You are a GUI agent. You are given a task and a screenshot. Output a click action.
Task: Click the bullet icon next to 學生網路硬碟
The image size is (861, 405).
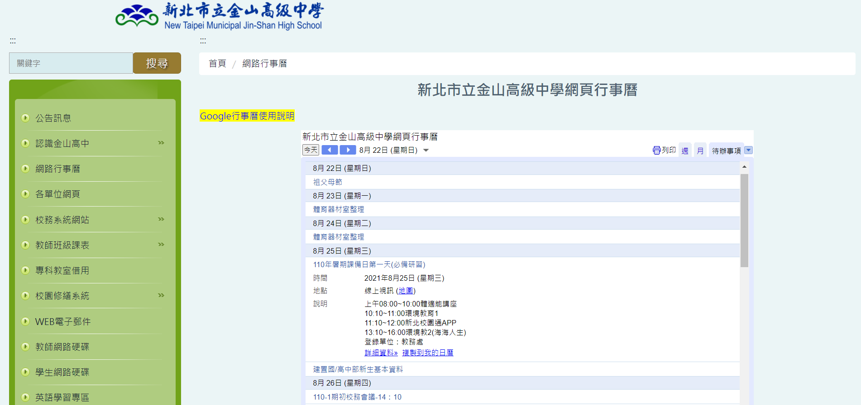pyautogui.click(x=25, y=372)
